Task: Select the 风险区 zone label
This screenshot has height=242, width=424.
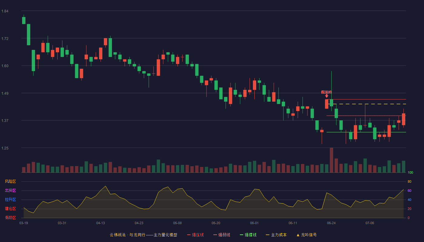Action: coord(10,181)
